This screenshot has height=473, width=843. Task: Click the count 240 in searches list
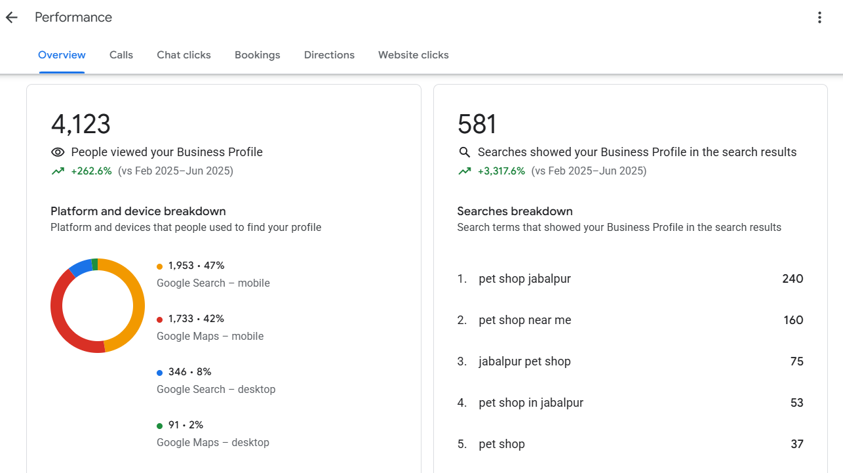click(793, 279)
